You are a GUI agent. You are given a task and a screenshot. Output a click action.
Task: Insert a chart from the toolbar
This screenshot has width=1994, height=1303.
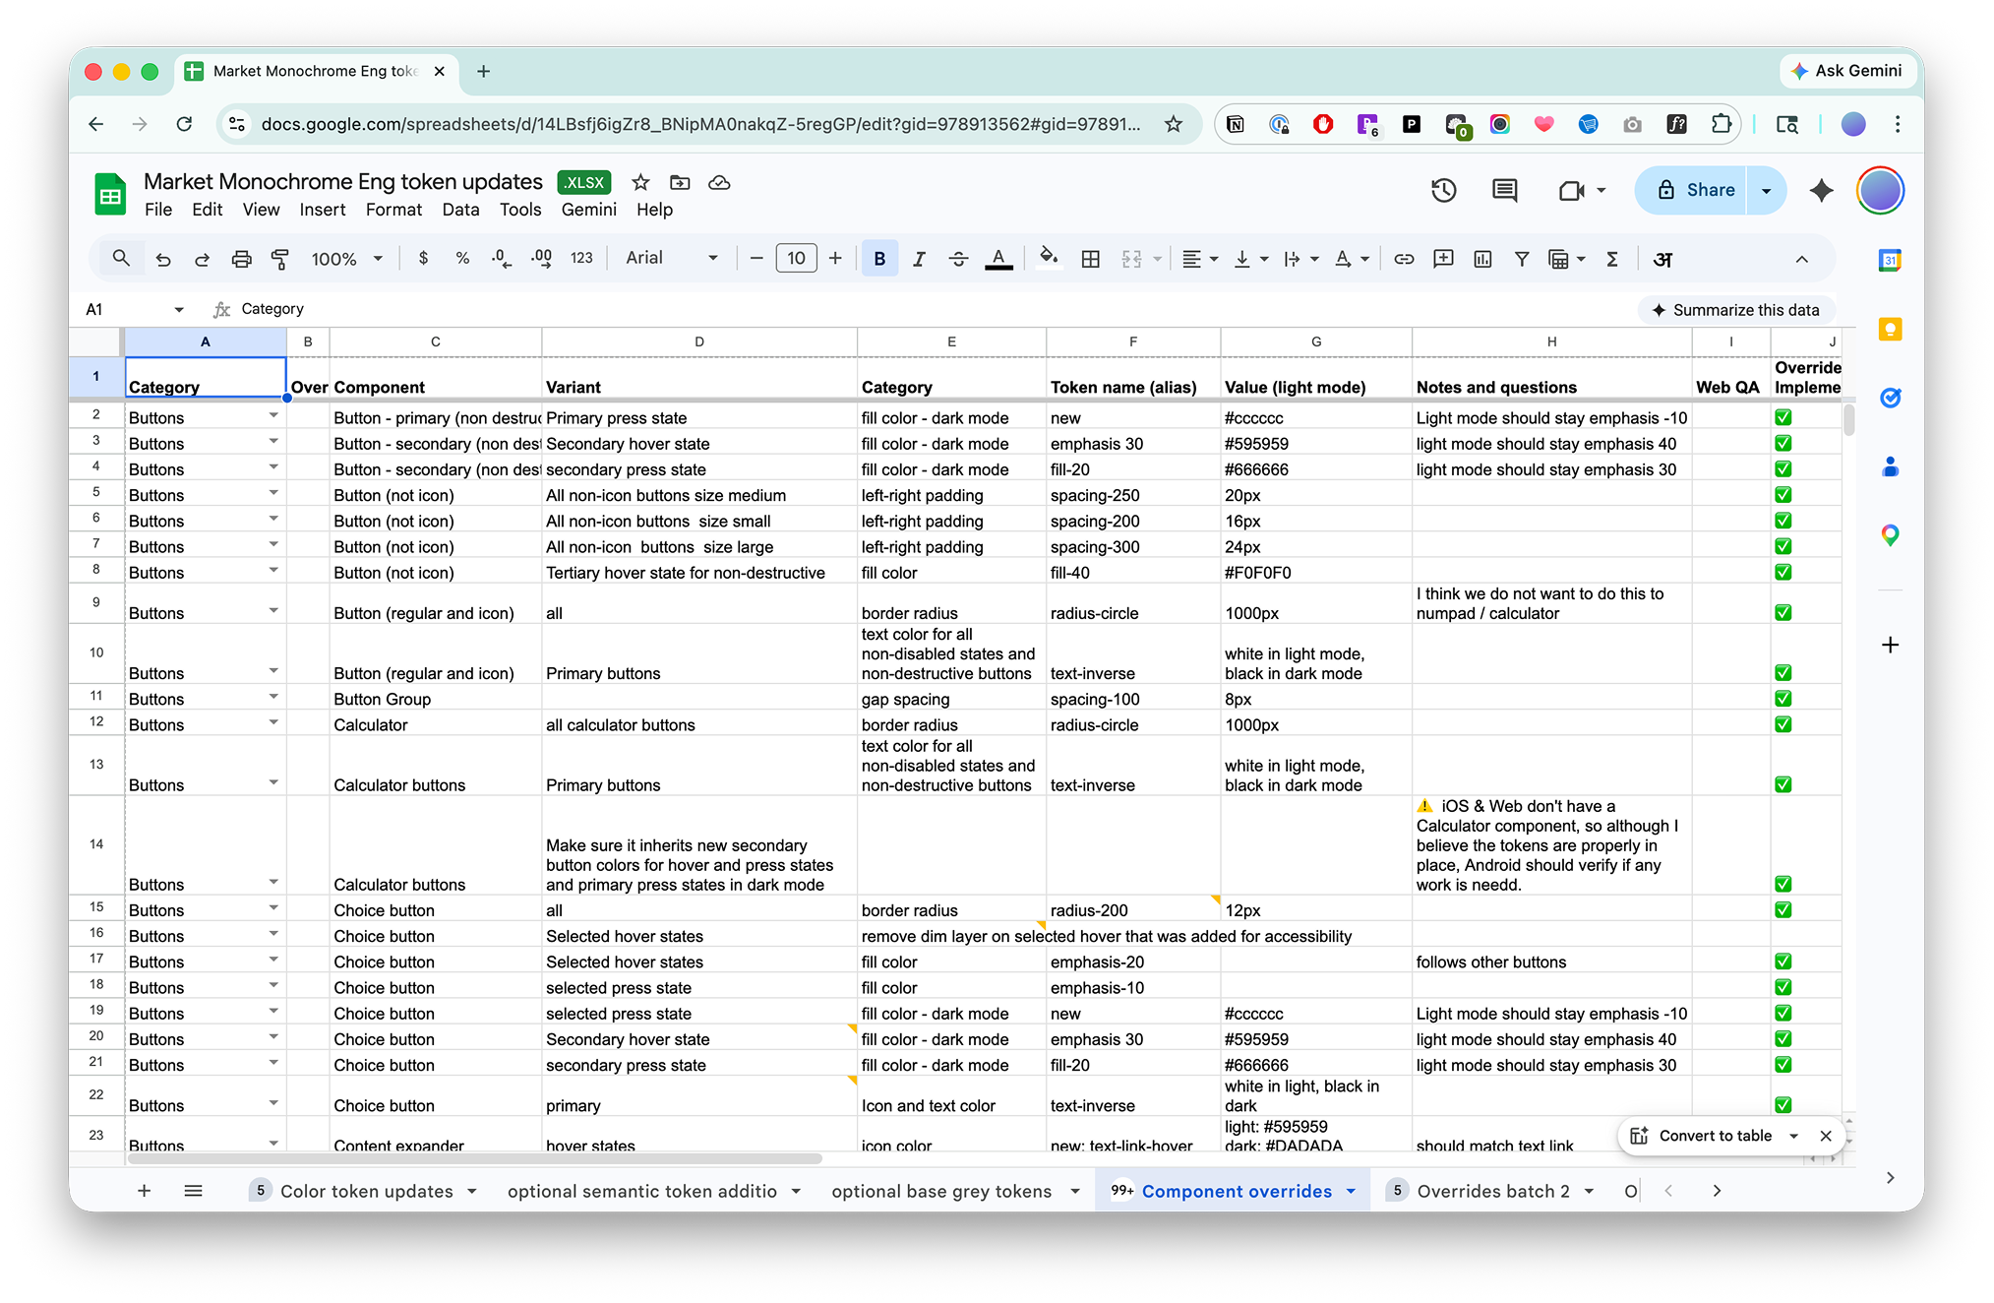[x=1482, y=258]
